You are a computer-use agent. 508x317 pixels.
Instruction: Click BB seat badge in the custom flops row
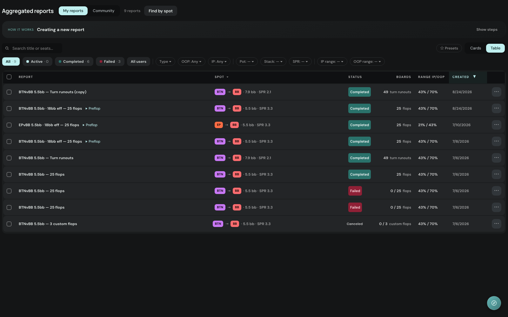tap(235, 224)
